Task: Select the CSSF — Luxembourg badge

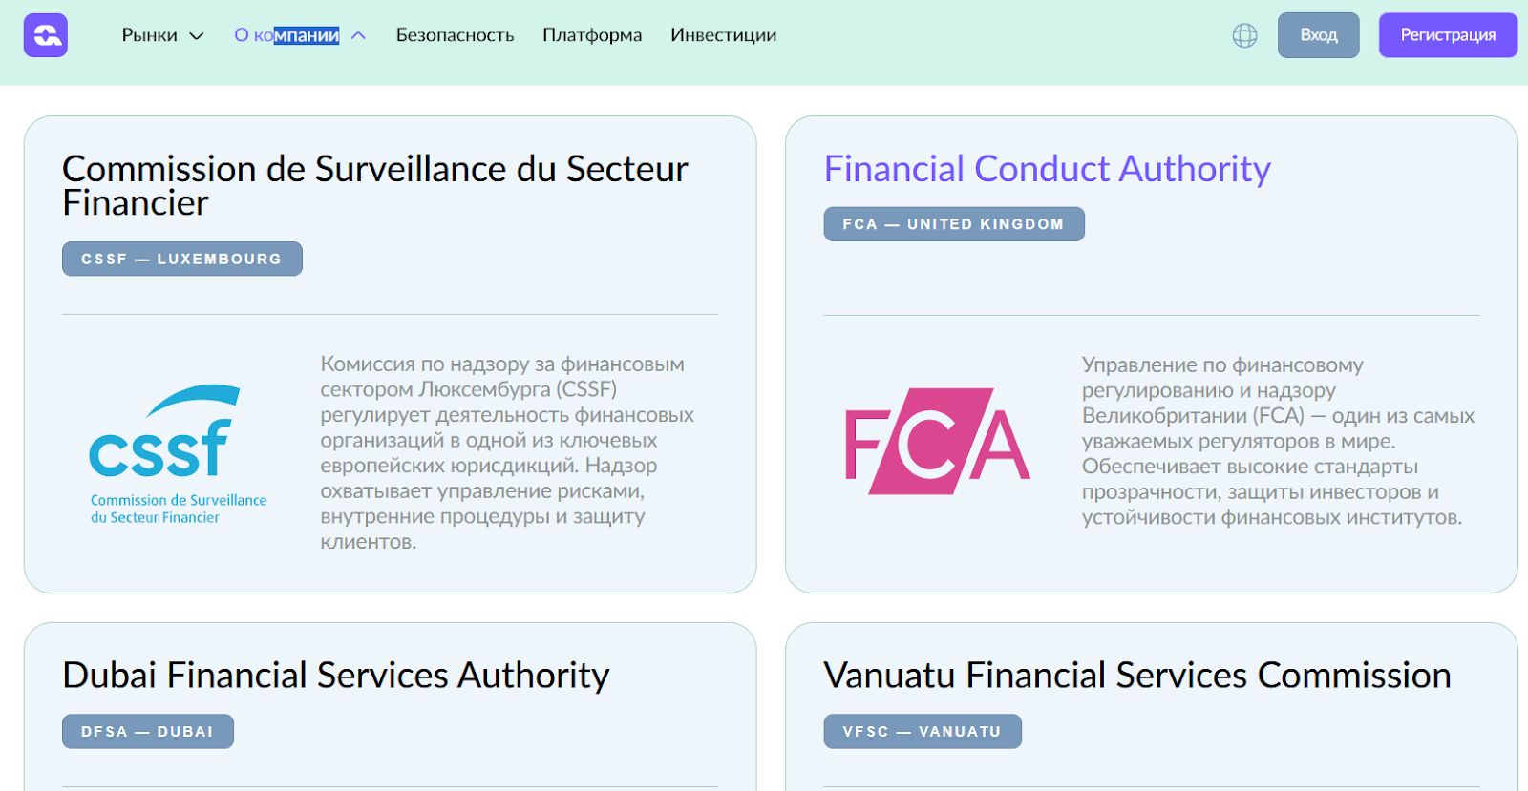Action: tap(181, 259)
